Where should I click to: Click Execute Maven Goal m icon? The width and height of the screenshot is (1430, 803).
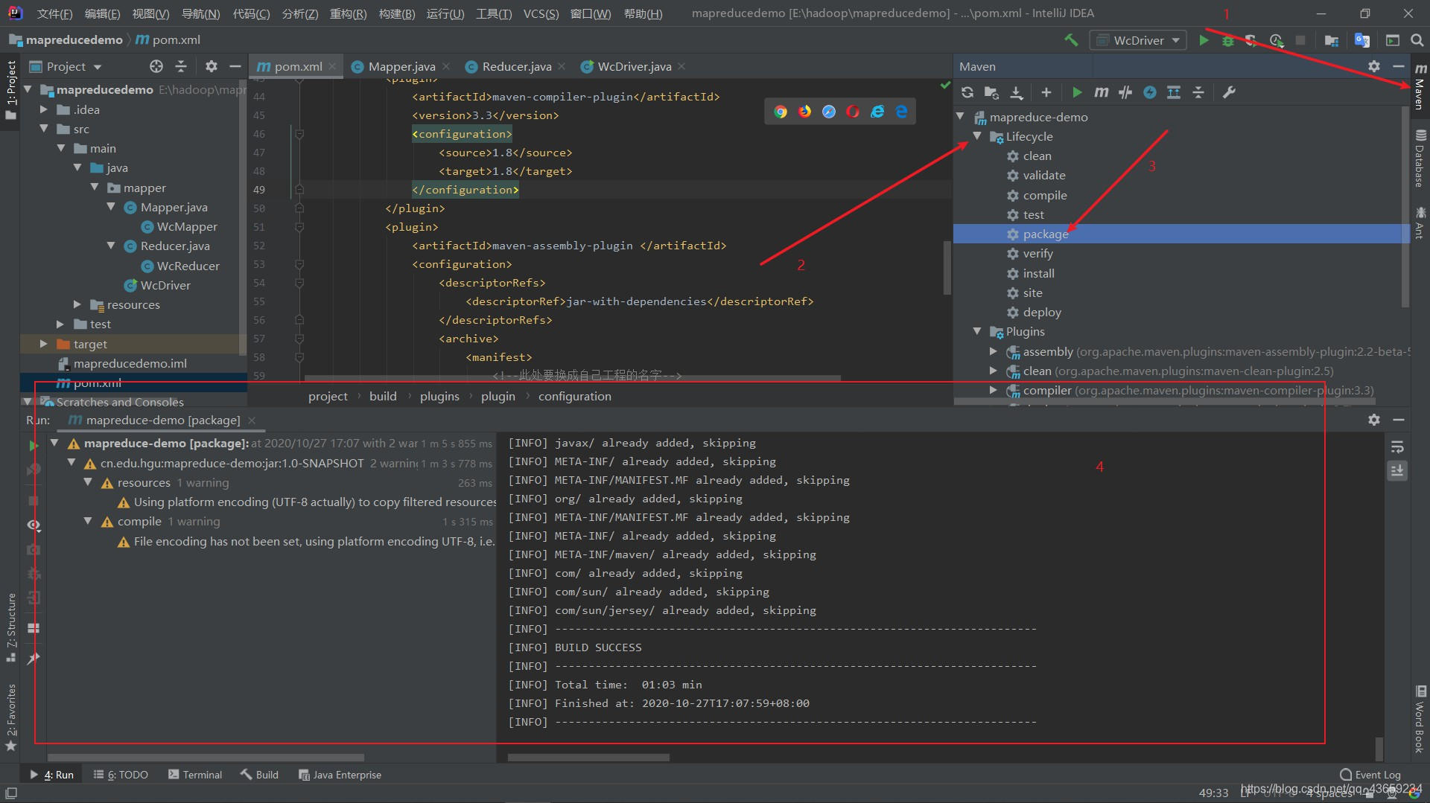pos(1102,92)
